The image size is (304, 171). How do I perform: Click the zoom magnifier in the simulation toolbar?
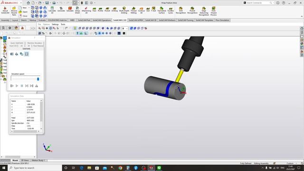tap(39, 28)
